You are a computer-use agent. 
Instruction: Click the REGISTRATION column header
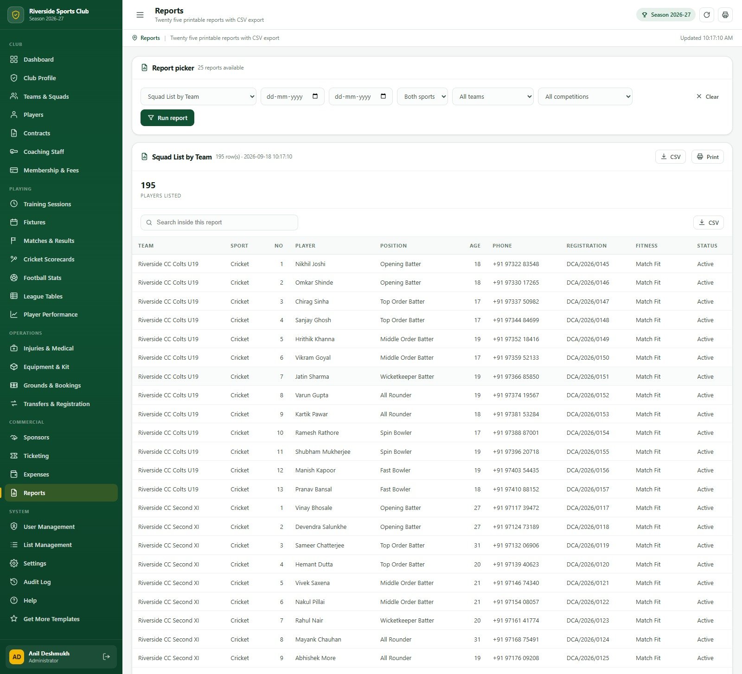coord(586,246)
